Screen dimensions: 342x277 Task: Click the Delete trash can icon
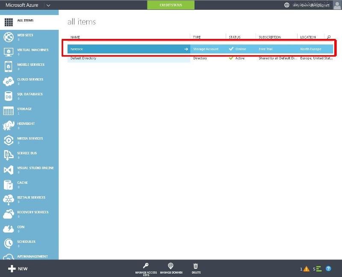point(196,266)
